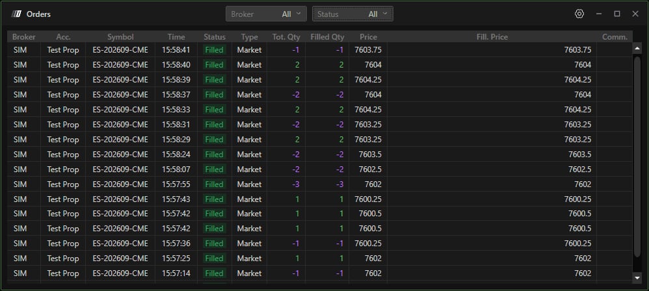The height and width of the screenshot is (291, 649).
Task: Click the Price column header
Action: click(368, 37)
